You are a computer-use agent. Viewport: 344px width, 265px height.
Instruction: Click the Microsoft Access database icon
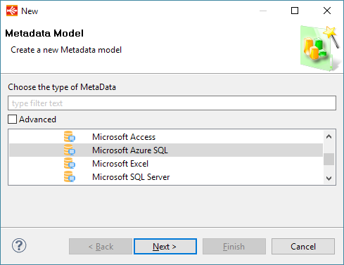(x=70, y=136)
